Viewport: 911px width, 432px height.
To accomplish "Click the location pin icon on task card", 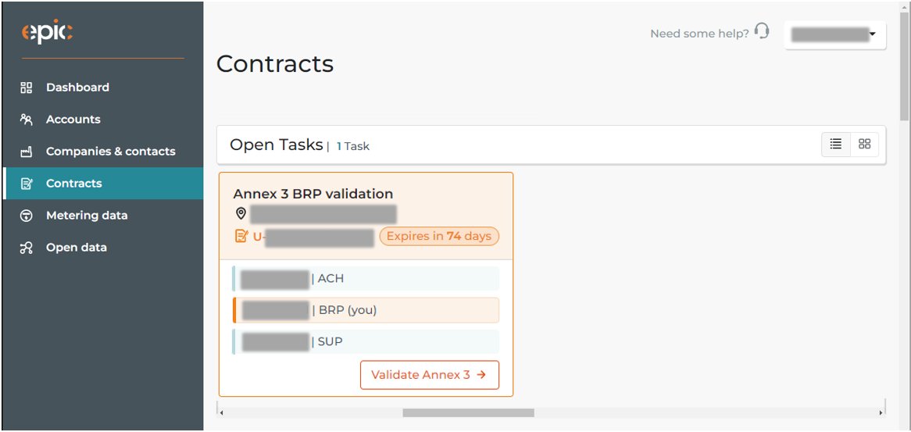I will coord(241,214).
